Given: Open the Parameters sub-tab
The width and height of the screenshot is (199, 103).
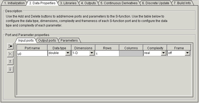Looking at the screenshot, I should 69,40.
